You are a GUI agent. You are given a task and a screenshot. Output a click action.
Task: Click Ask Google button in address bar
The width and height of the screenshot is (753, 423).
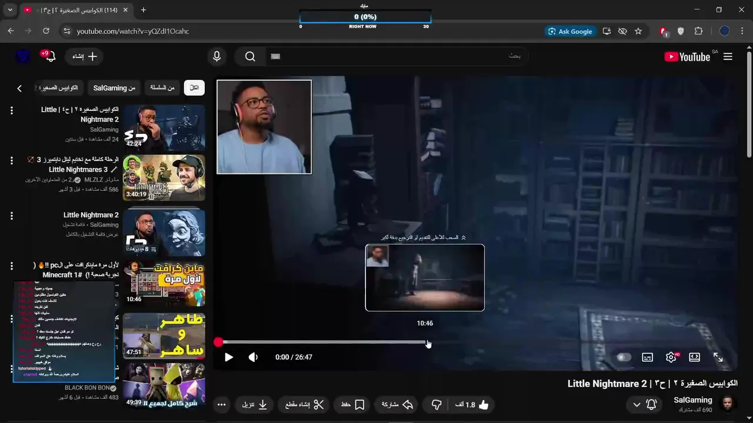pos(570,31)
